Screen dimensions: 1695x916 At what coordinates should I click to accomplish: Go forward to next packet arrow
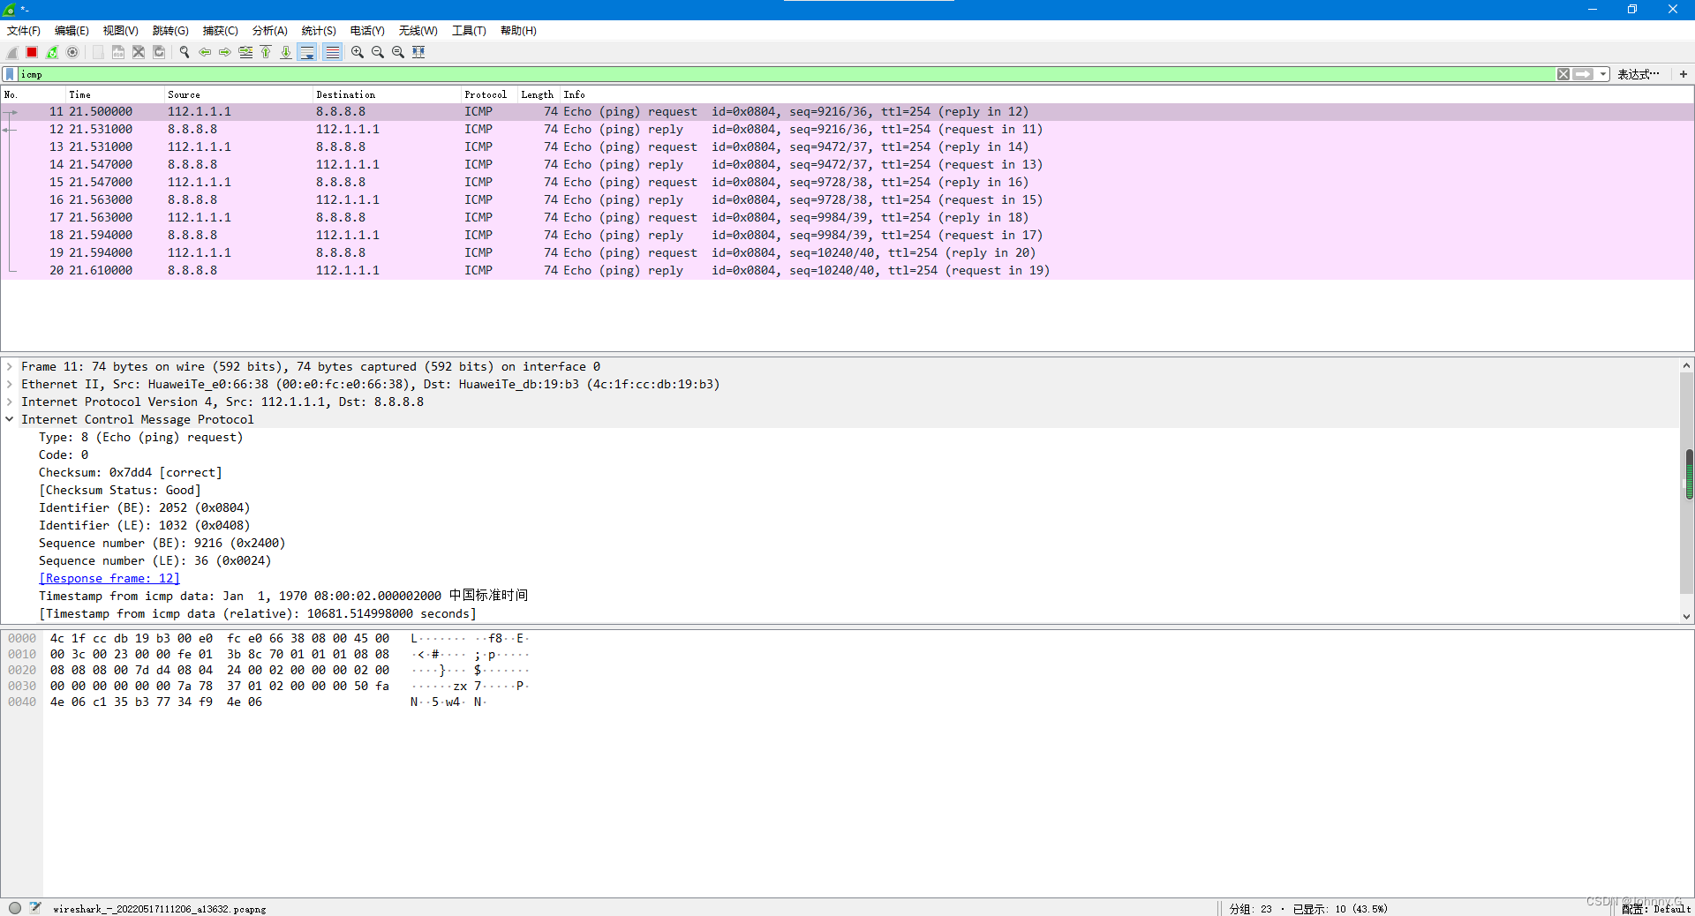(x=225, y=52)
